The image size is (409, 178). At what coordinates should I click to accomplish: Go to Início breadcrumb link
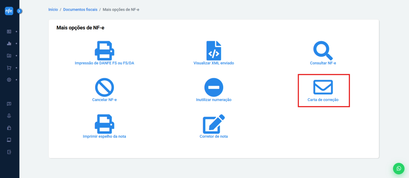pos(53,9)
